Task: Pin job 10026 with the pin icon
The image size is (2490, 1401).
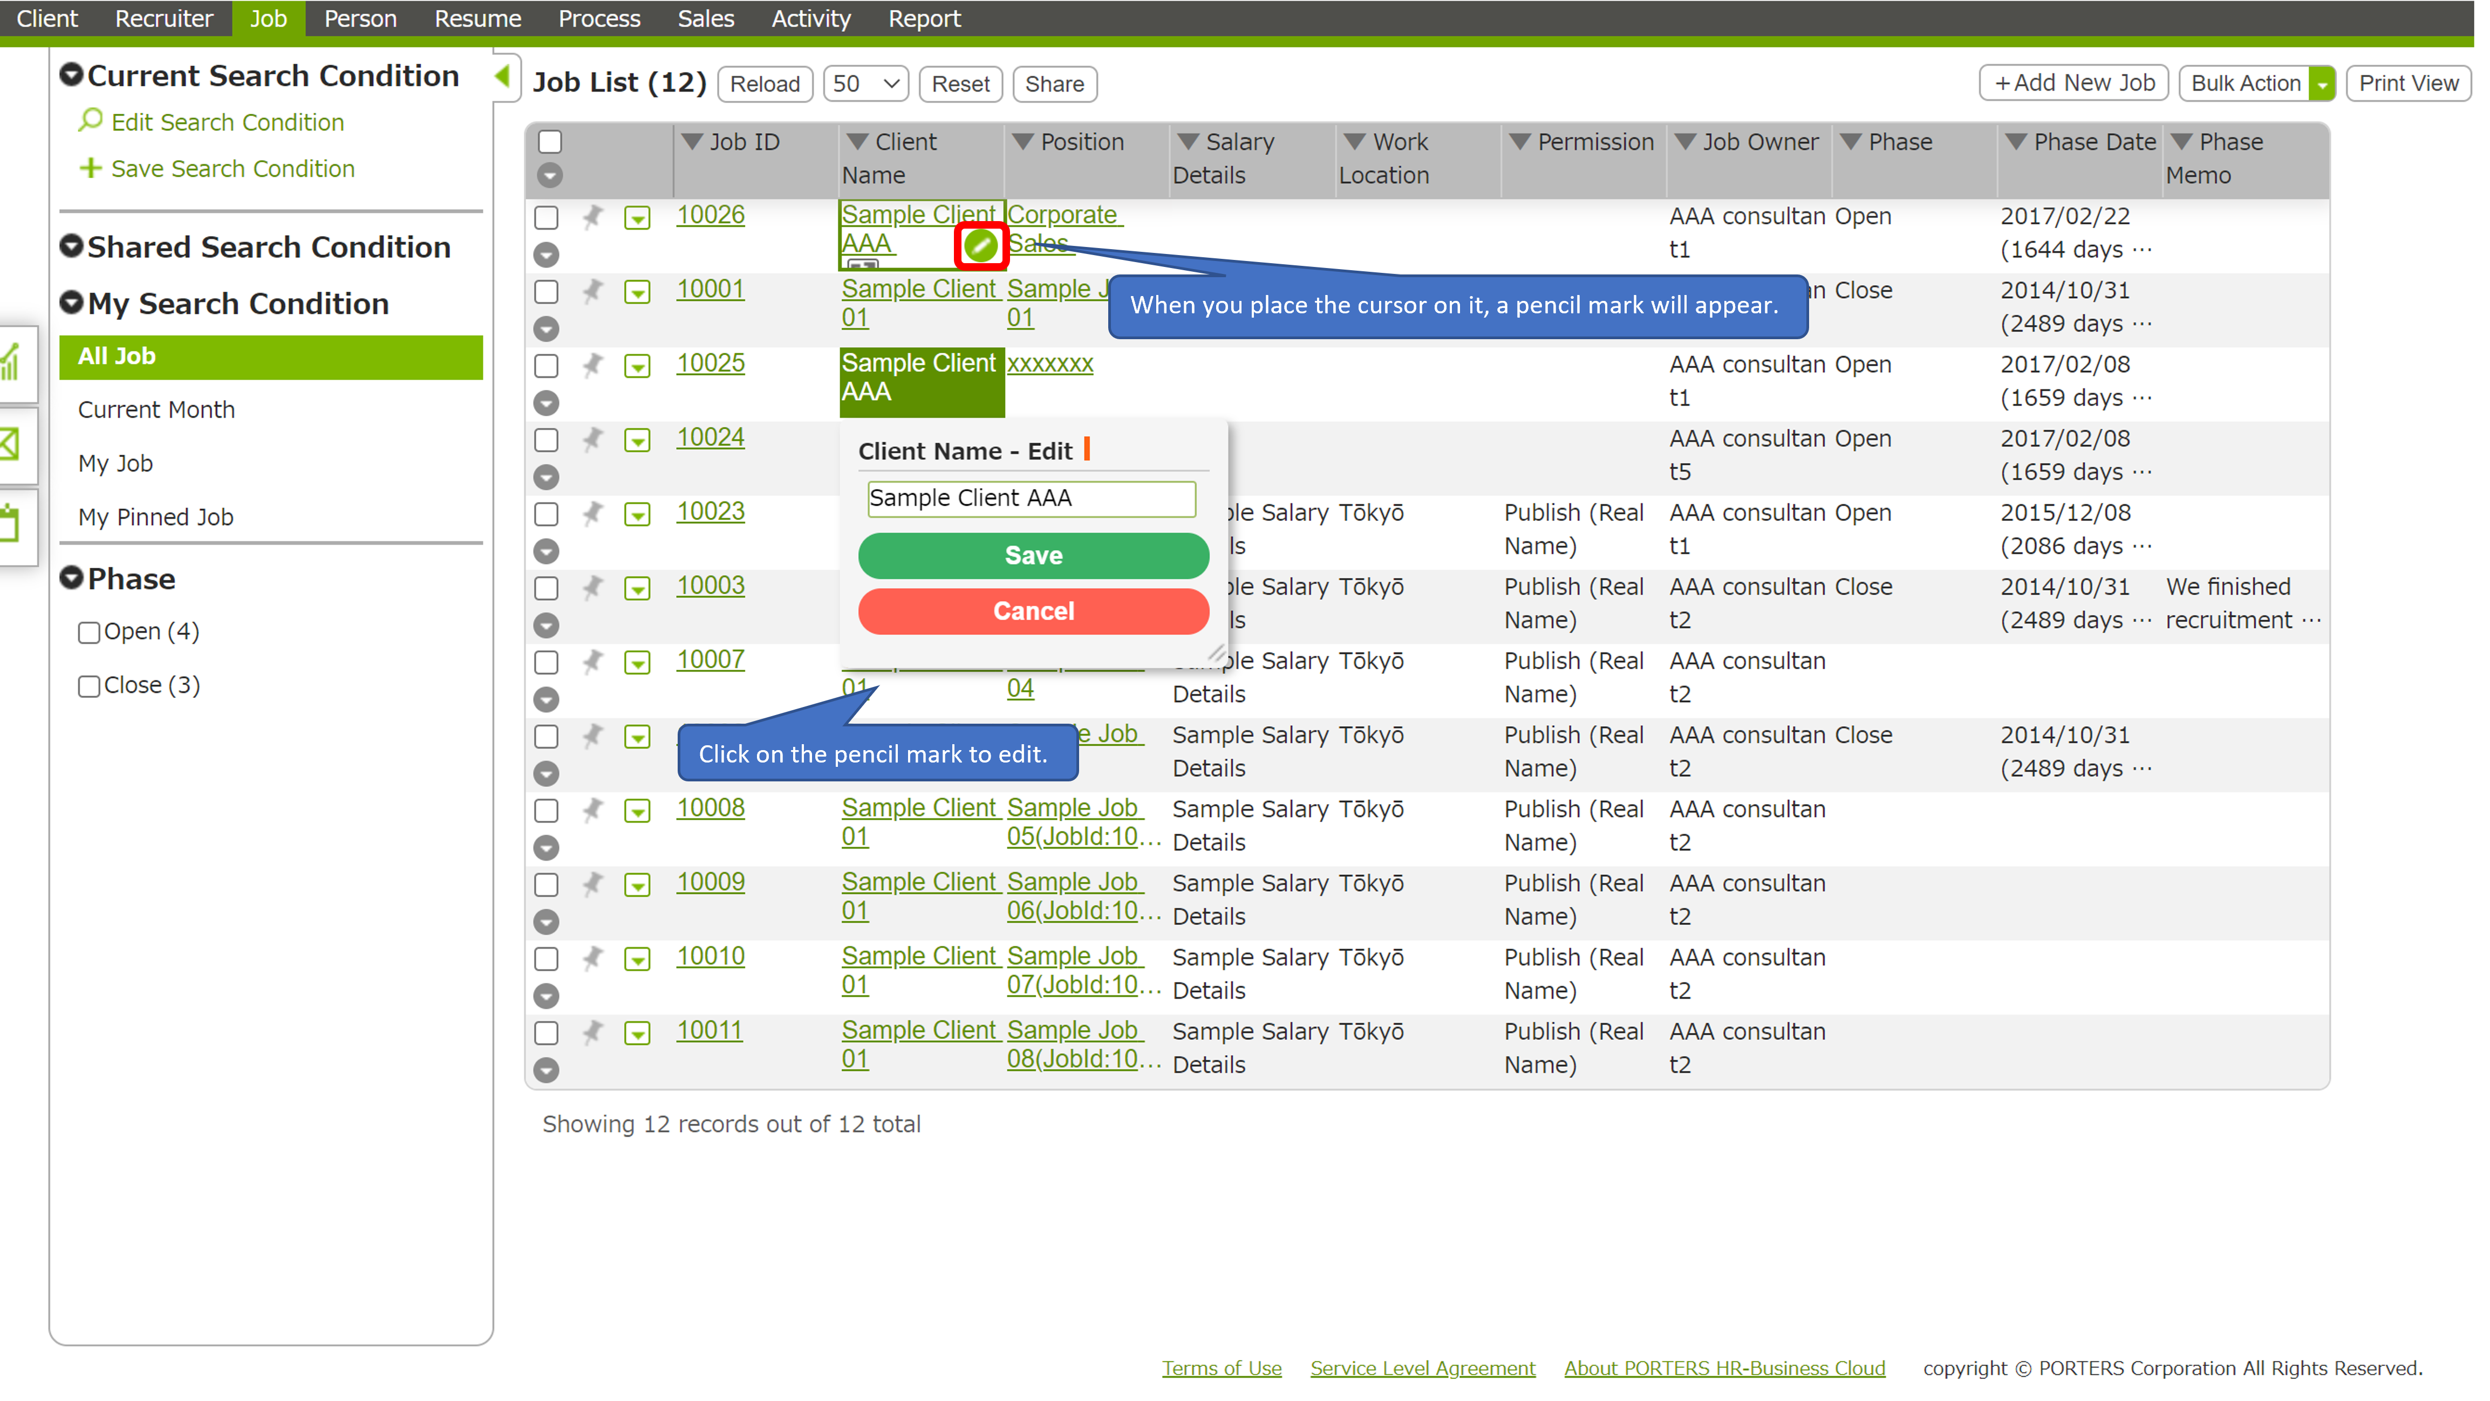Action: [592, 216]
